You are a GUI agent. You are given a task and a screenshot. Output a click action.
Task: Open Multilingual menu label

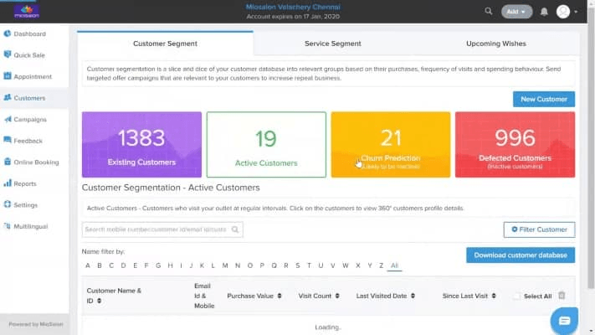tap(31, 226)
